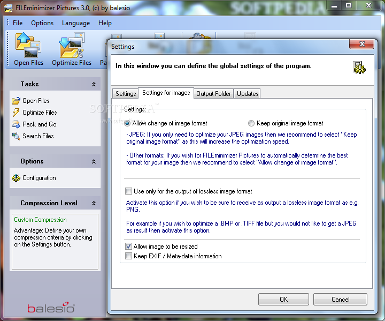
Task: Click Optimize Files link in Tasks panel
Action: (x=40, y=113)
